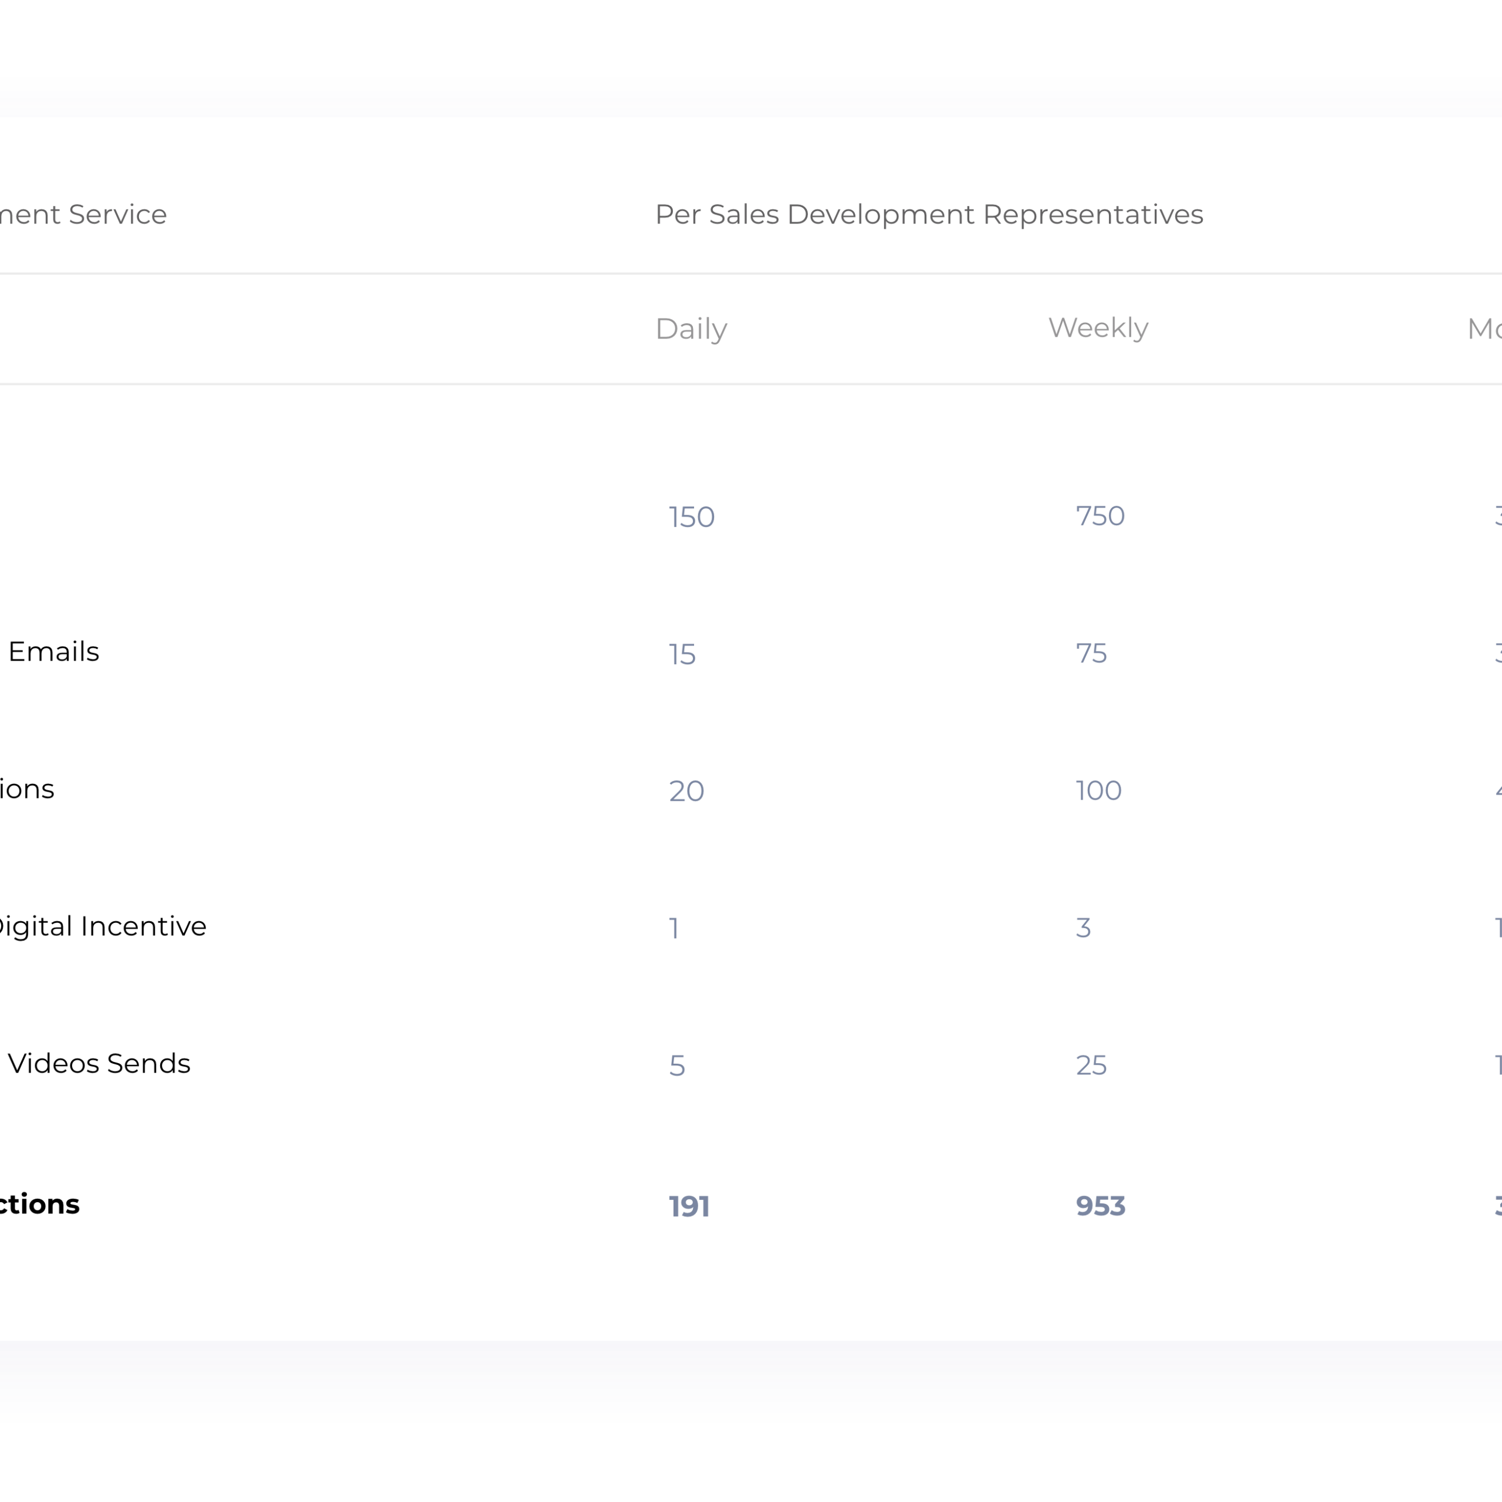
Task: Click the bold total row label
Action: 39,1205
